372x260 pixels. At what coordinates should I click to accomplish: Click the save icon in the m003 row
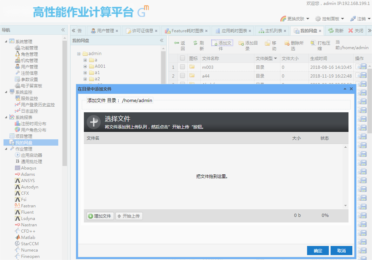[x=364, y=67]
